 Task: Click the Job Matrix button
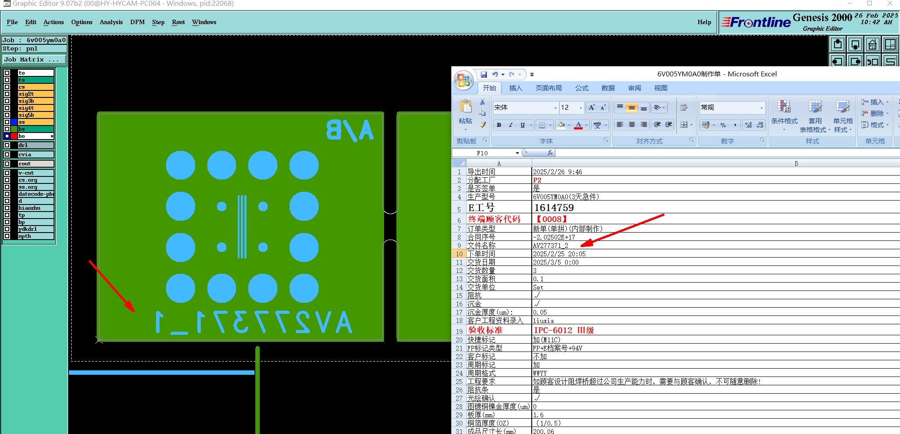(34, 60)
